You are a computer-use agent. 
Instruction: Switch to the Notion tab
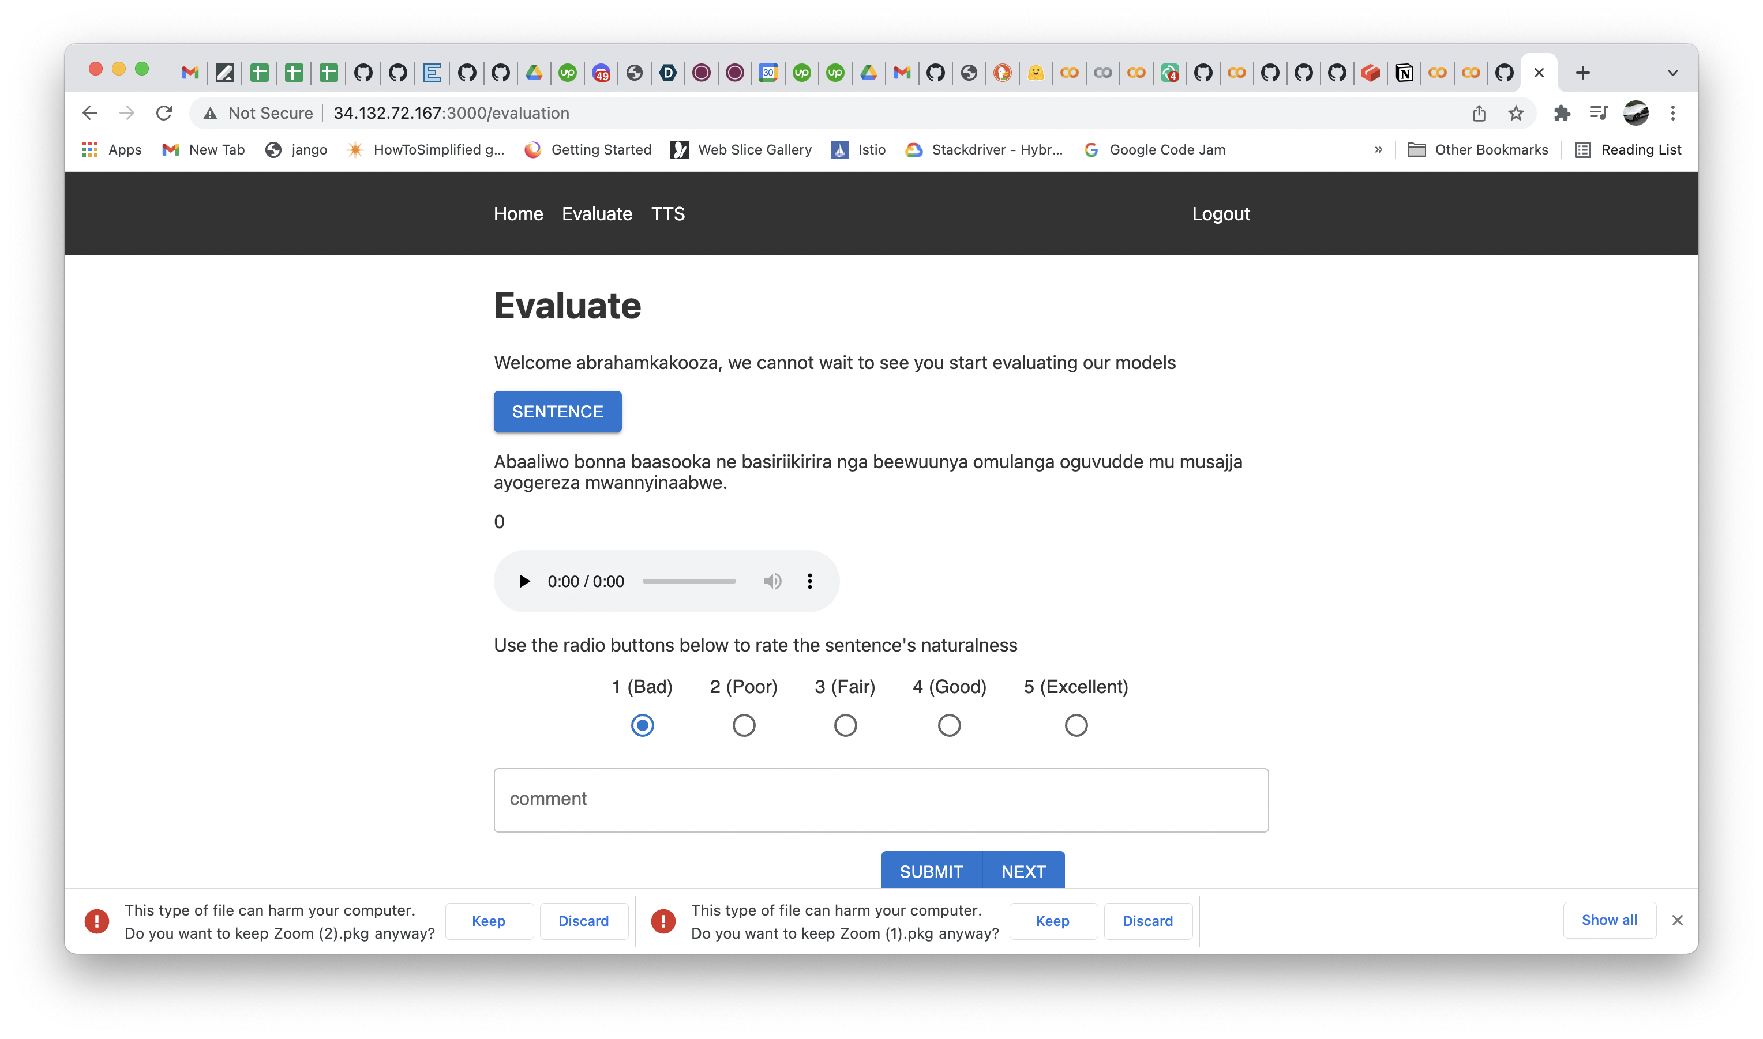pos(1403,72)
